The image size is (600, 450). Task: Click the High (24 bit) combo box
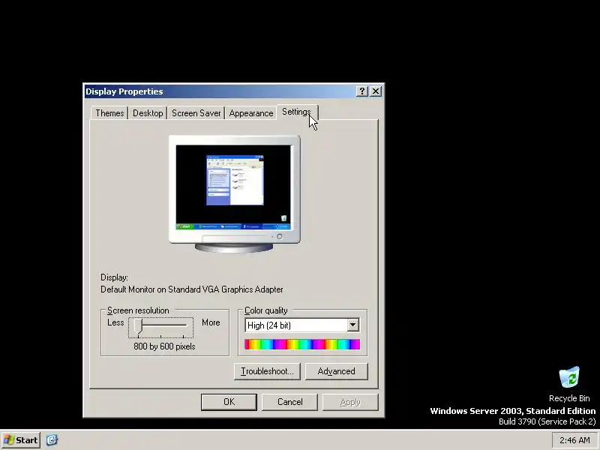pos(302,325)
